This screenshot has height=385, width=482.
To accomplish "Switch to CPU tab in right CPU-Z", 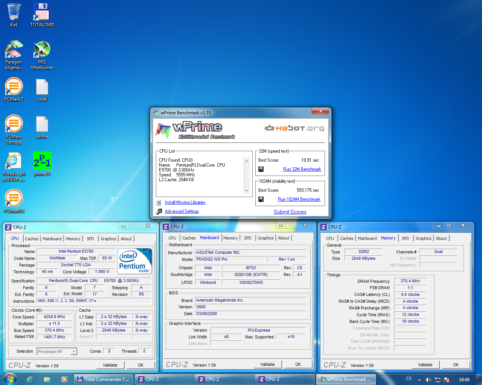I will click(x=330, y=238).
